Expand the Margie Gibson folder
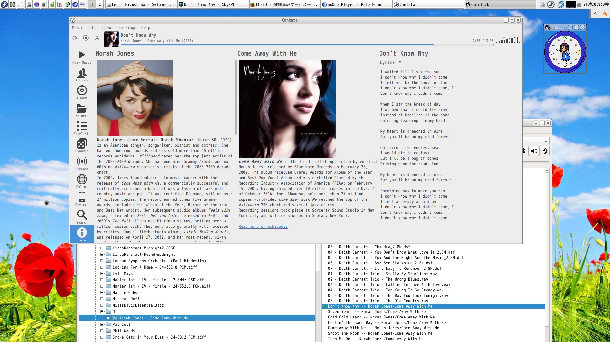The image size is (610, 342). click(102, 293)
